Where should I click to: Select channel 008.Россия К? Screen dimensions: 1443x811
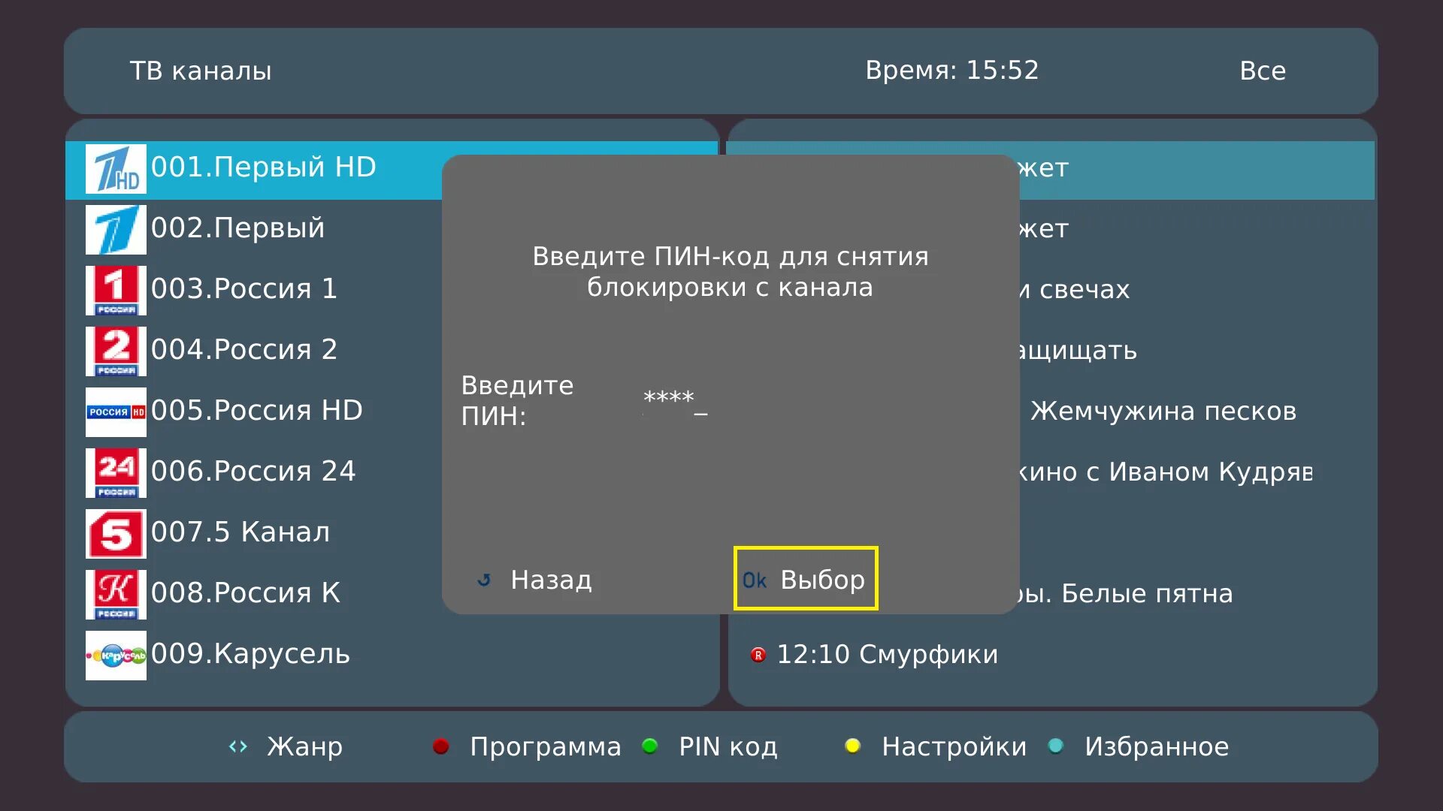tap(246, 593)
